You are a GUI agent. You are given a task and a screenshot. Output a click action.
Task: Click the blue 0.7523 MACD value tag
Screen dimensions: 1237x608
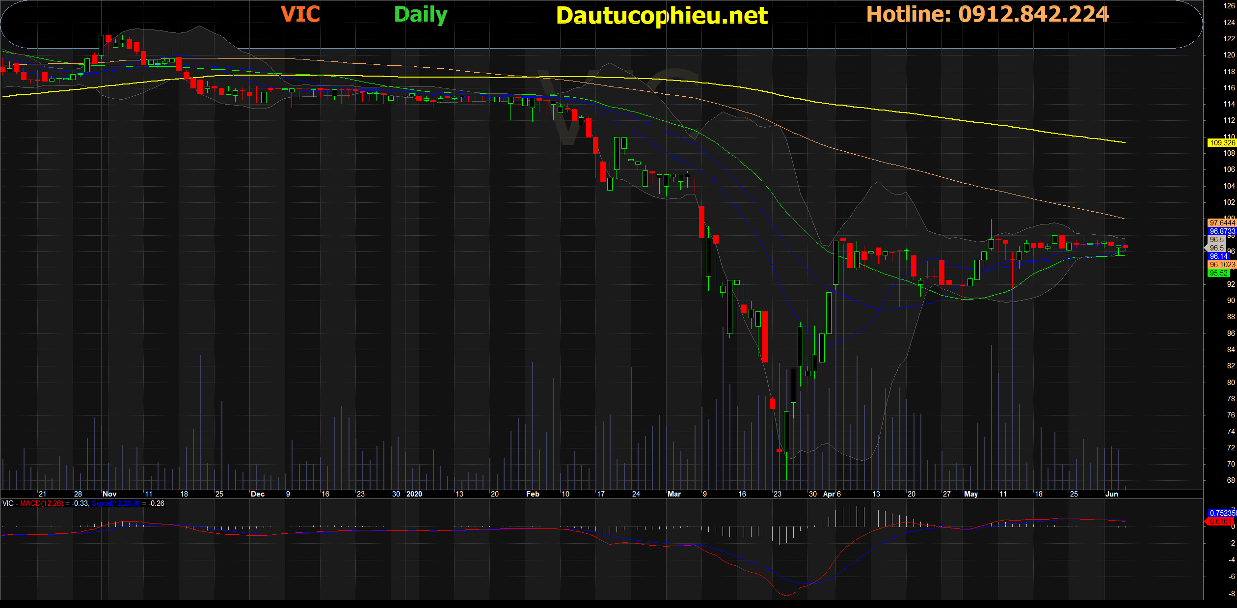(1221, 513)
